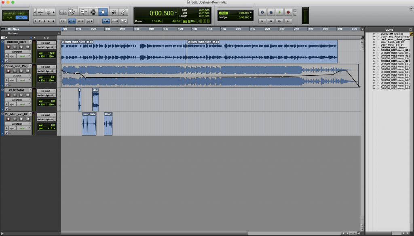The image size is (414, 236).
Task: Open the Min:Secs ruler view menu
Action: coord(4,29)
